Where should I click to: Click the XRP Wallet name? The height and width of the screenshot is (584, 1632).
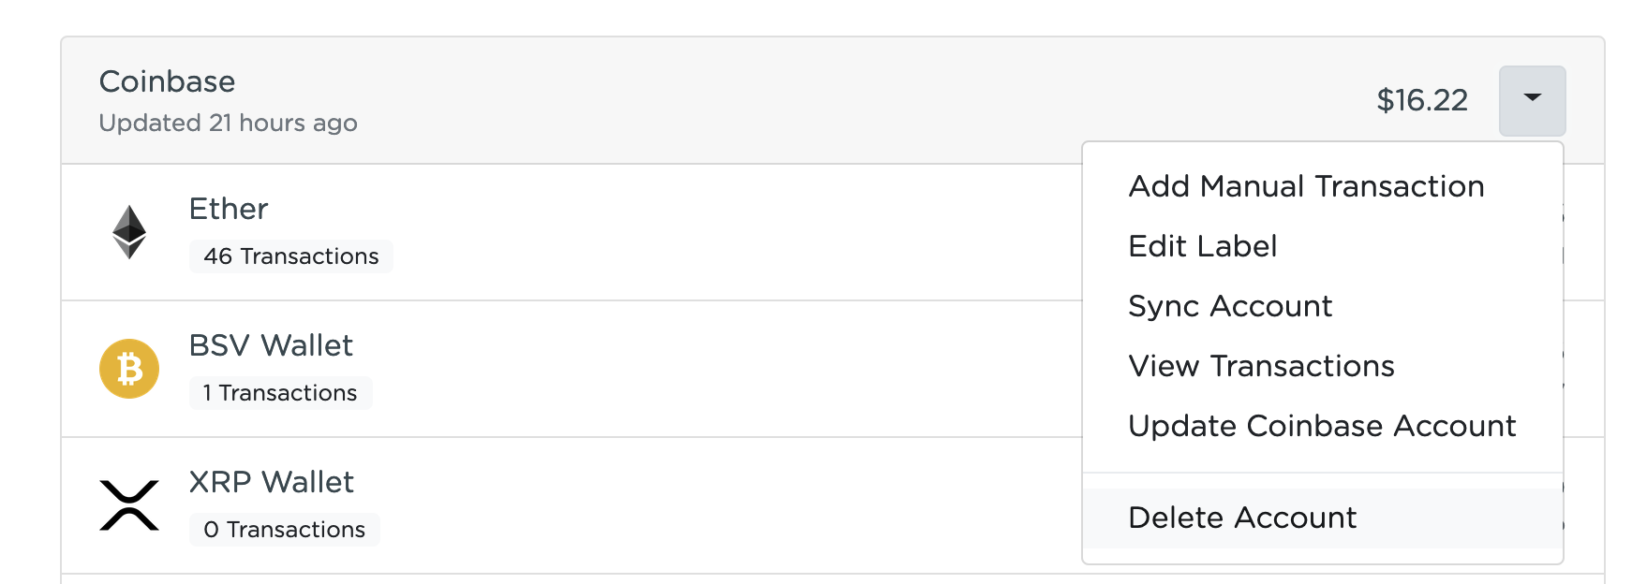[272, 482]
